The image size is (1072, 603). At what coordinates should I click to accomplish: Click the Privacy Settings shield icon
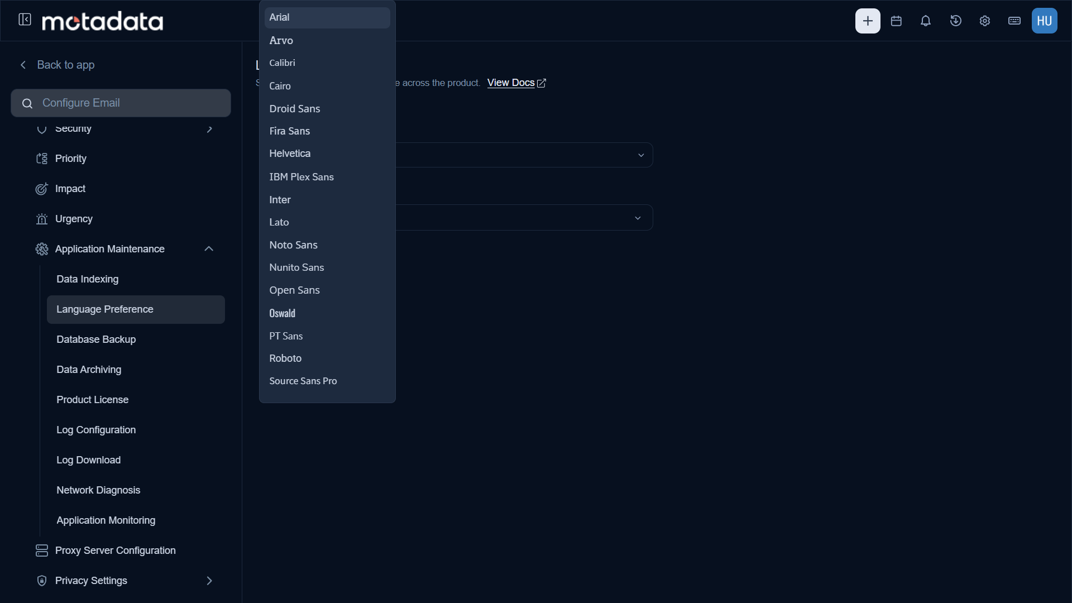pos(42,581)
